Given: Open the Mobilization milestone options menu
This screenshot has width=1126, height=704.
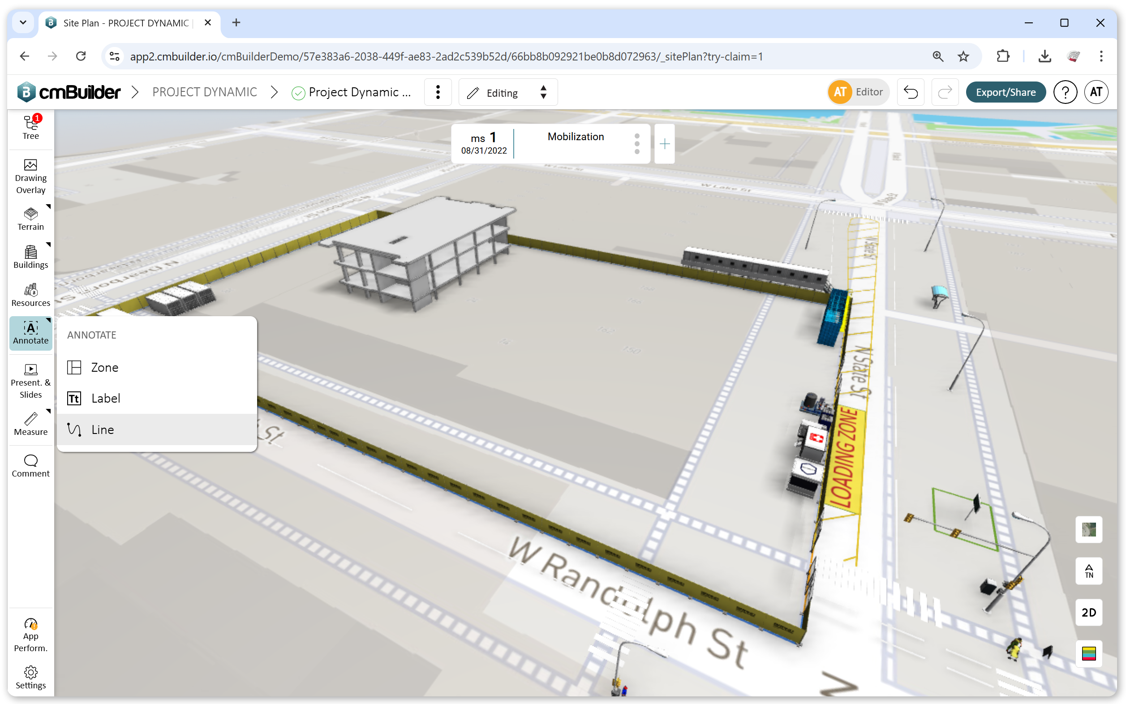Looking at the screenshot, I should point(636,144).
